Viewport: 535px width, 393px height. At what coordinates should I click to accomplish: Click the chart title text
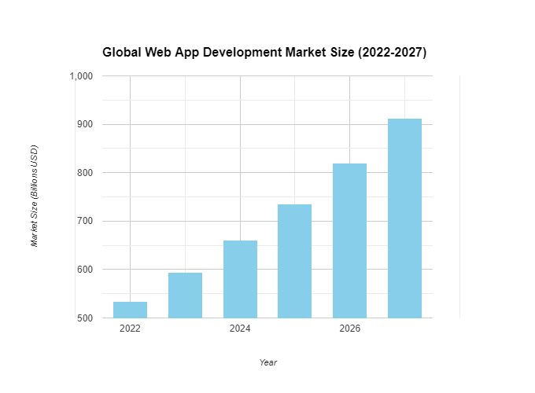264,53
